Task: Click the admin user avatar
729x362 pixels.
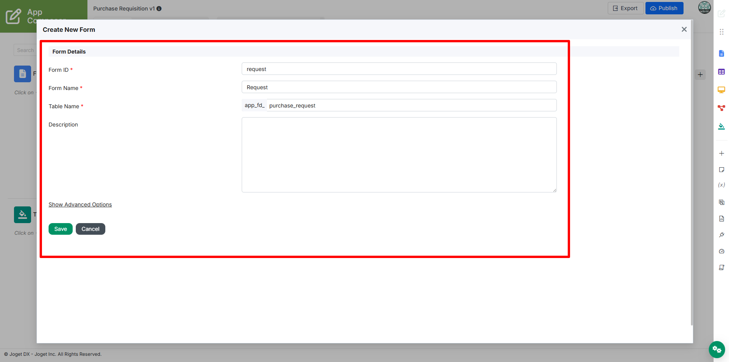Action: point(704,7)
